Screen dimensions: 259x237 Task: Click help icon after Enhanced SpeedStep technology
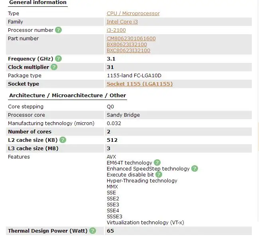tap(194, 168)
